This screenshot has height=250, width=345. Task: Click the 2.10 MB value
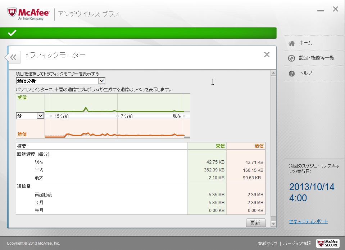click(x=217, y=178)
